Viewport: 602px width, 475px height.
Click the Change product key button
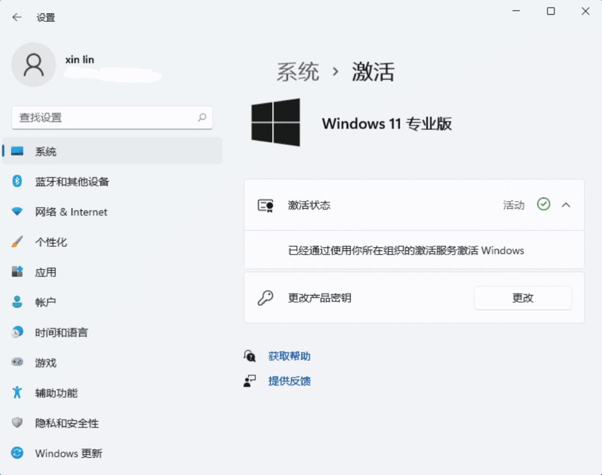click(x=522, y=298)
